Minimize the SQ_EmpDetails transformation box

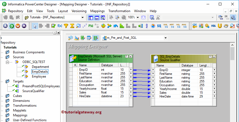[214, 57]
